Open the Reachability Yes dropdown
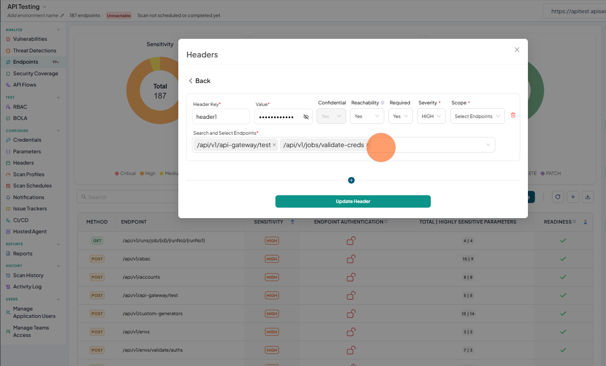Screen dimensions: 606x366 tap(367, 116)
